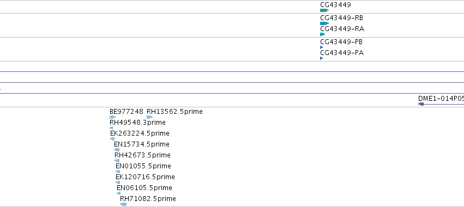Click the EK120716.5prime label
This screenshot has width=464, height=207.
tap(145, 177)
